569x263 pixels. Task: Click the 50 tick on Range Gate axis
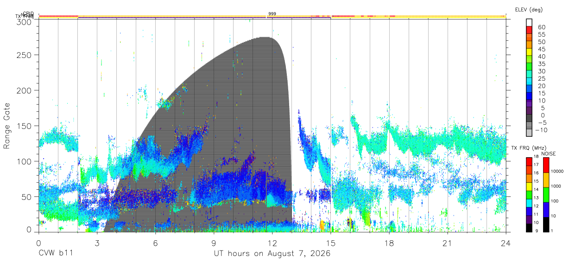pyautogui.click(x=26, y=197)
